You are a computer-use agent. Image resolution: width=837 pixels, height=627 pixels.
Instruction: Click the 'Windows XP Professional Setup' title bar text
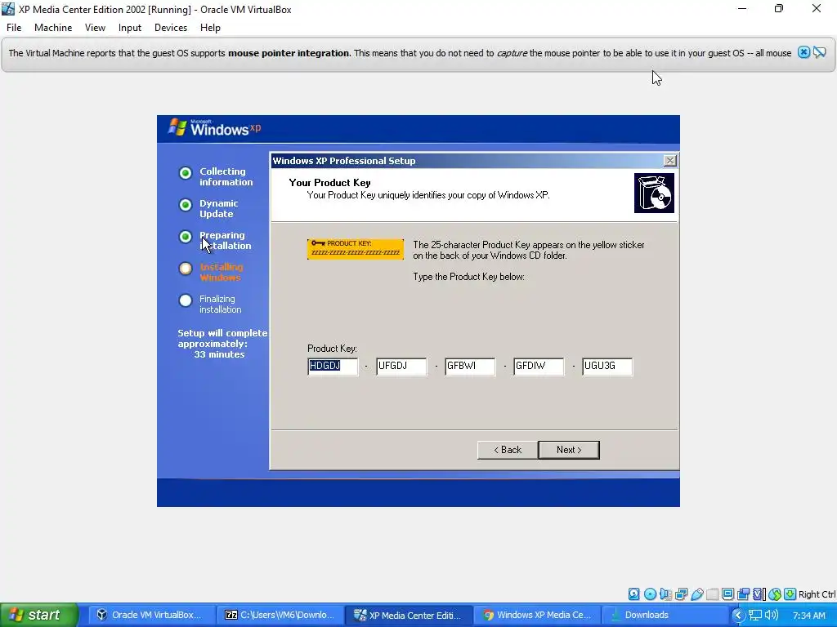click(344, 161)
